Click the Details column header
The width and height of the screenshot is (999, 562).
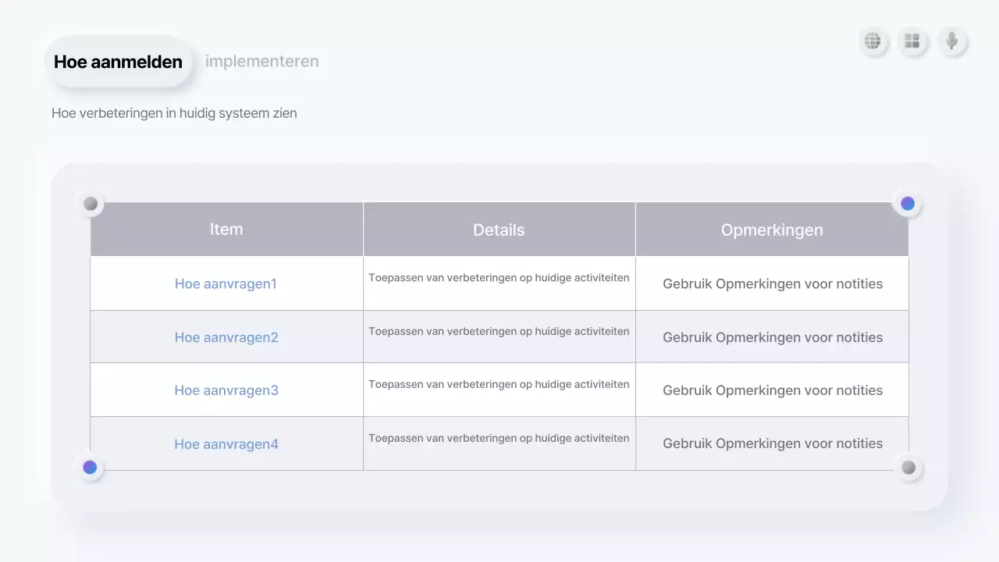click(499, 229)
